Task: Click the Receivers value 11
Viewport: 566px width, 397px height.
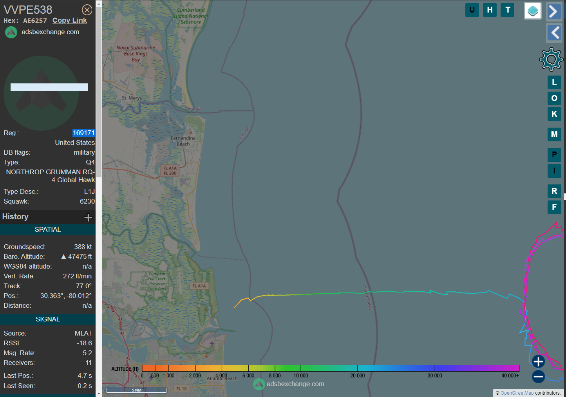Action: coord(89,363)
